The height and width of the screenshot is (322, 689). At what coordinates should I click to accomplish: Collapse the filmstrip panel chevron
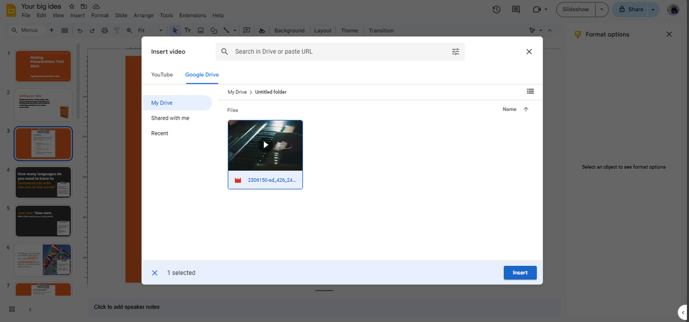coord(30,309)
